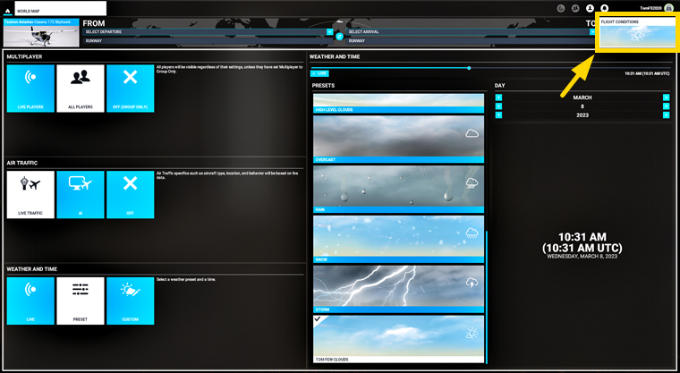This screenshot has height=373, width=680.
Task: Select Live Traffic air traffic option
Action: coord(30,194)
